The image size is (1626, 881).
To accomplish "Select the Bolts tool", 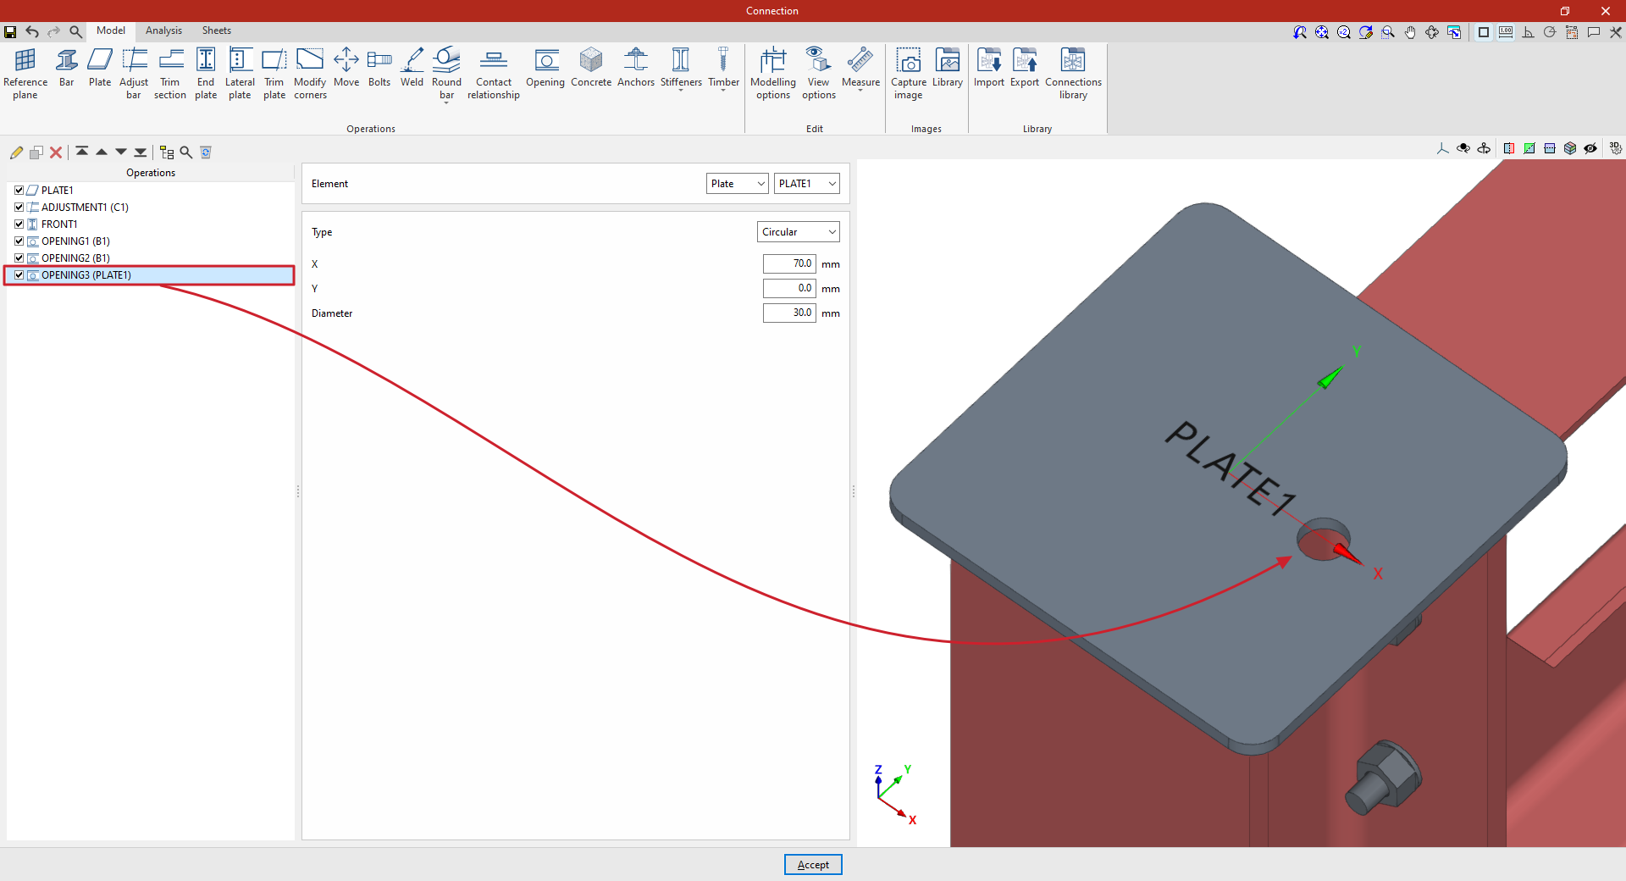I will [379, 68].
